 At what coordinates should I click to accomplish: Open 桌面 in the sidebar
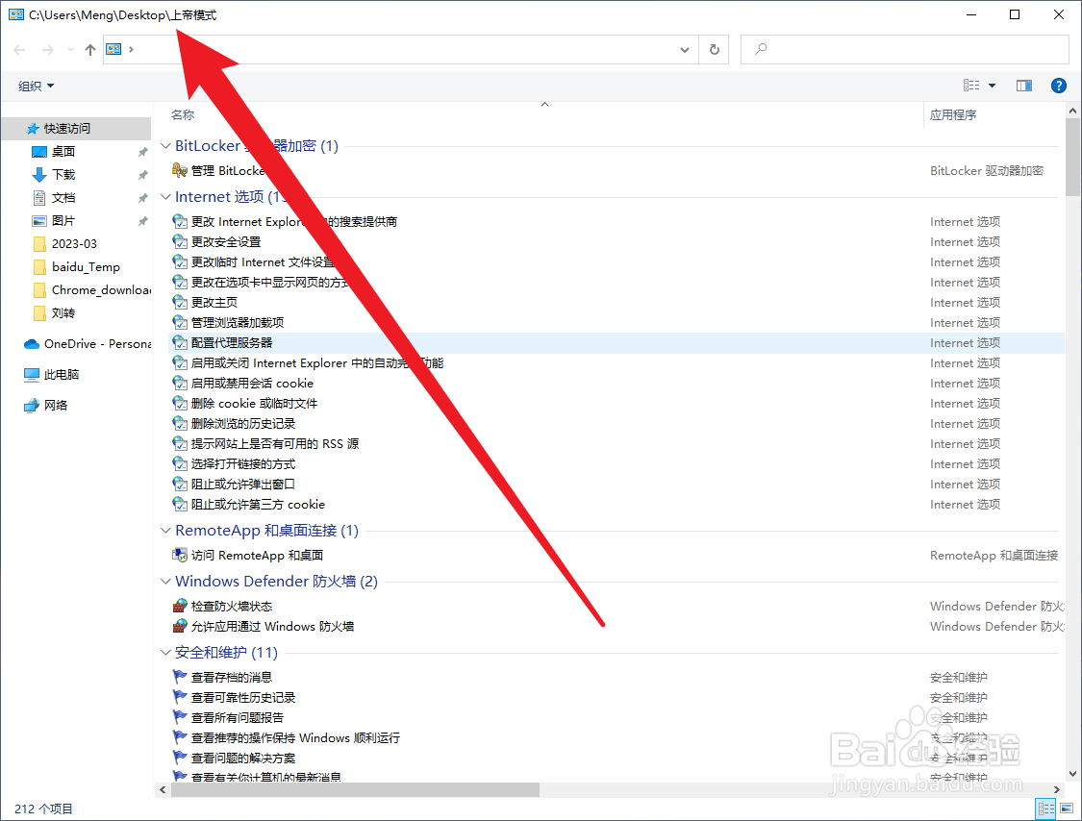63,151
